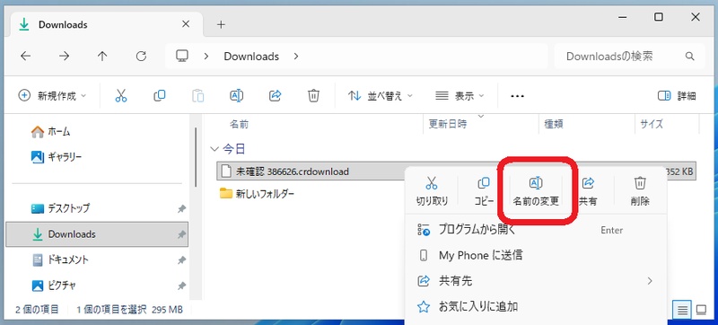Go forward with the right arrow
Screen dimensions: 718x325
tap(64, 57)
